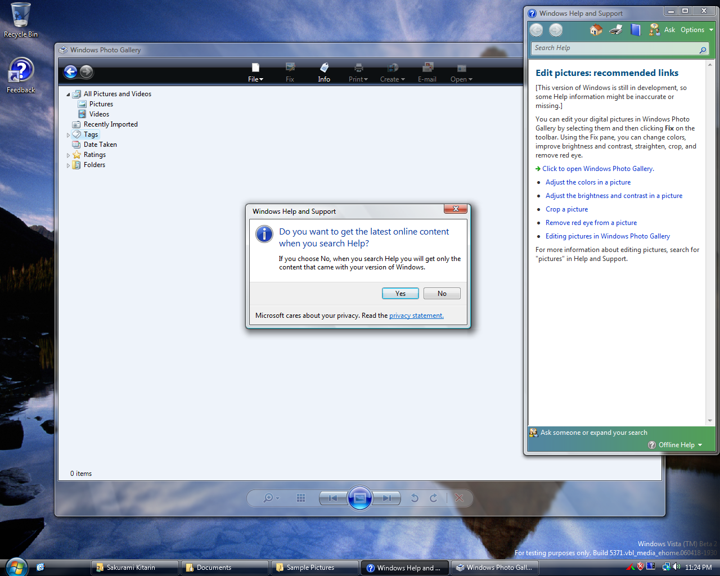Click No in the online content dialog
720x576 pixels.
(442, 294)
